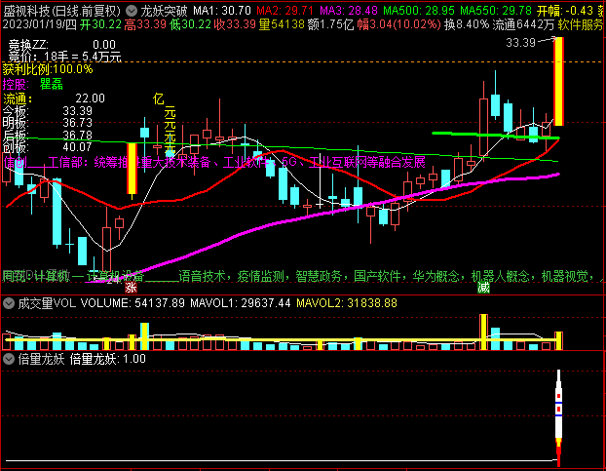Open the dropdown circle beside 龙妖突破
The height and width of the screenshot is (471, 606).
[x=132, y=11]
